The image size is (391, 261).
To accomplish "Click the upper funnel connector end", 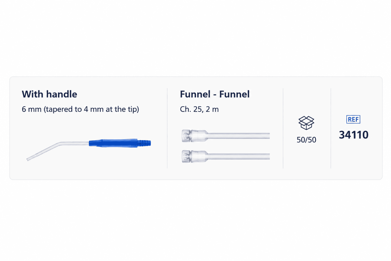I will [195, 136].
